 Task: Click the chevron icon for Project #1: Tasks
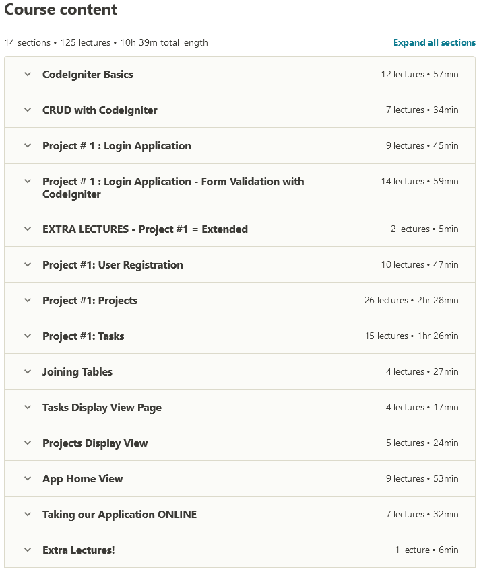(x=28, y=336)
